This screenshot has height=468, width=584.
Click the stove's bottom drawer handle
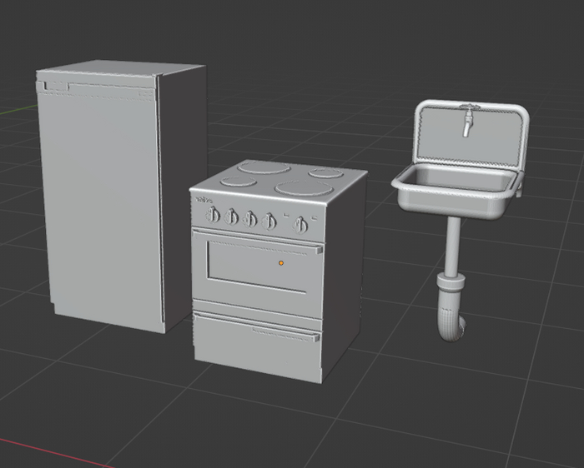click(x=257, y=327)
